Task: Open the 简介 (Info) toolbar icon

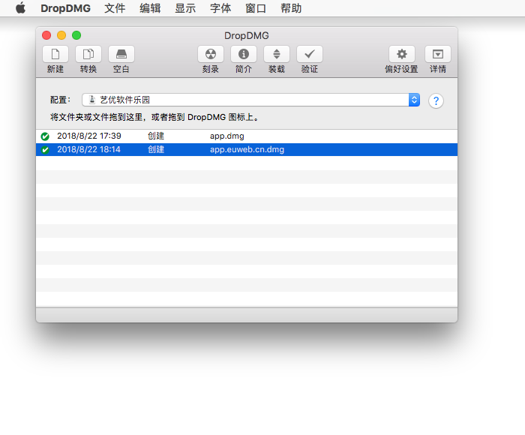Action: (x=244, y=54)
